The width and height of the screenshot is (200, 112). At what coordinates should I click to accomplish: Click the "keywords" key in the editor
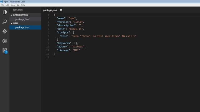(64, 43)
